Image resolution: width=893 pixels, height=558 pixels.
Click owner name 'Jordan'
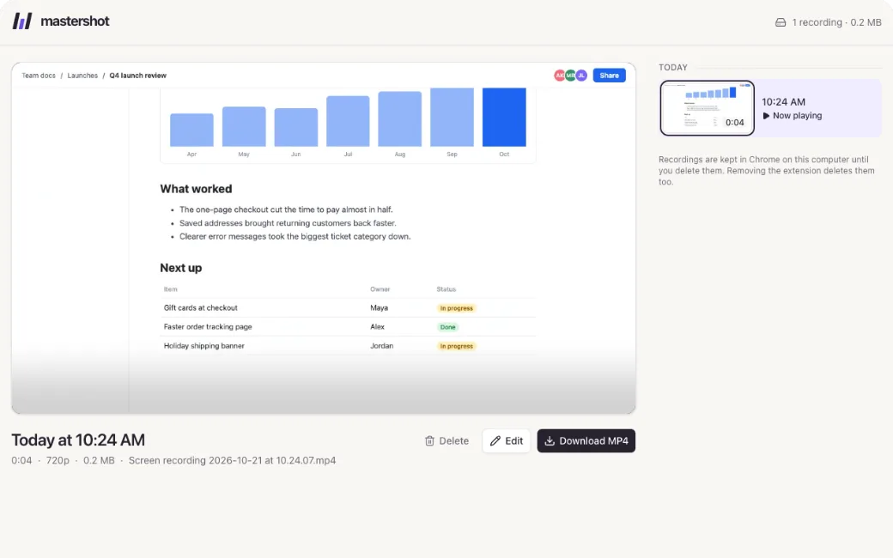click(x=381, y=346)
